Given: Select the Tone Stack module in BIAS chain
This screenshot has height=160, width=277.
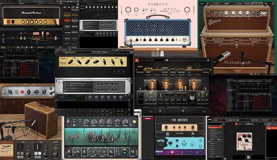Looking at the screenshot, I should [165, 69].
